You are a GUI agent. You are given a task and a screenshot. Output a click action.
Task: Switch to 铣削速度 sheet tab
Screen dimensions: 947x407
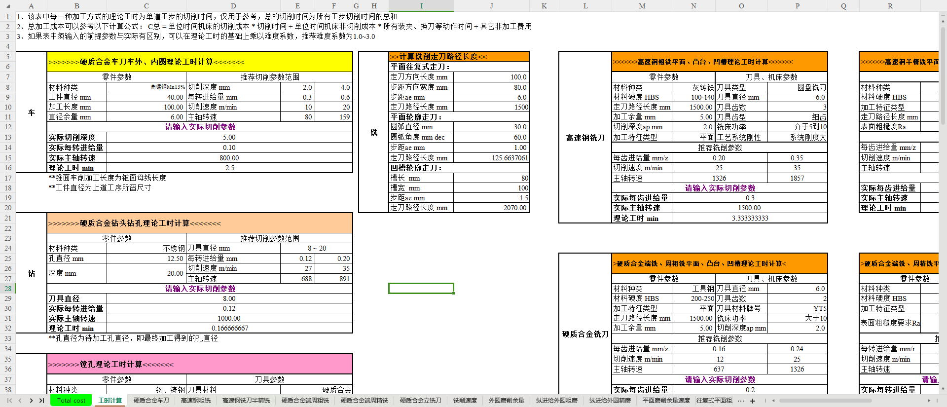(x=465, y=401)
